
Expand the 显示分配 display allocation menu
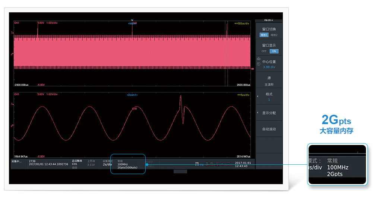tap(269, 113)
